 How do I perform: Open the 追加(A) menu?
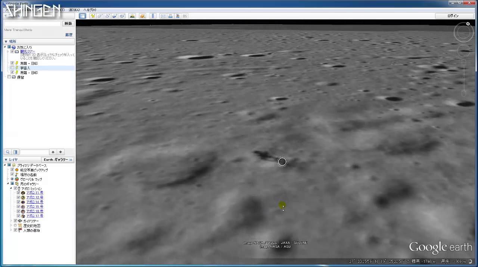click(x=74, y=10)
